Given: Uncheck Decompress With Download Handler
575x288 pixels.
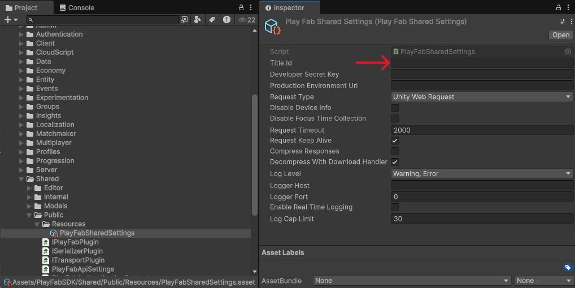Looking at the screenshot, I should (395, 162).
